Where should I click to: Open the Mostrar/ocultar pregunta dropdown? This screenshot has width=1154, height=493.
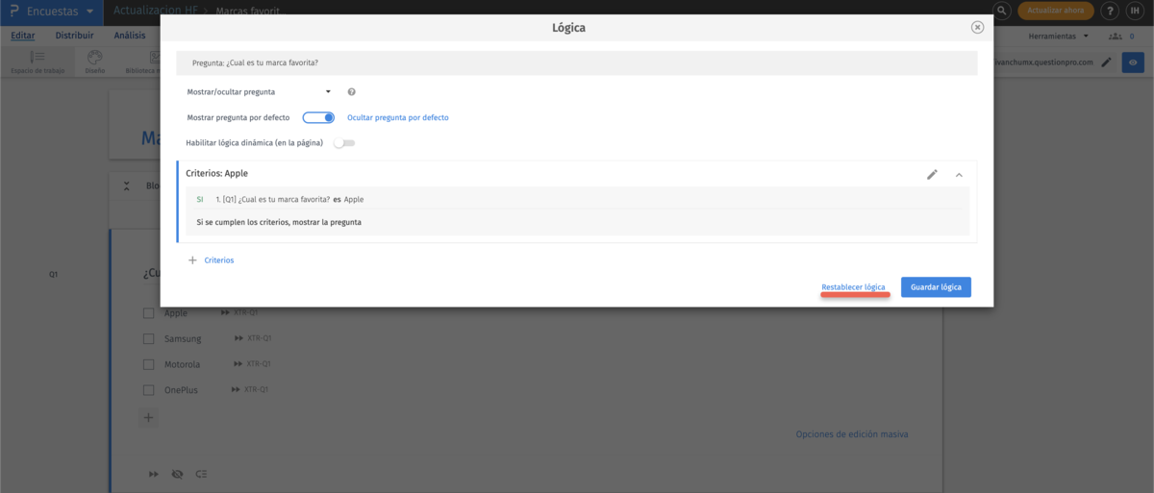point(259,91)
